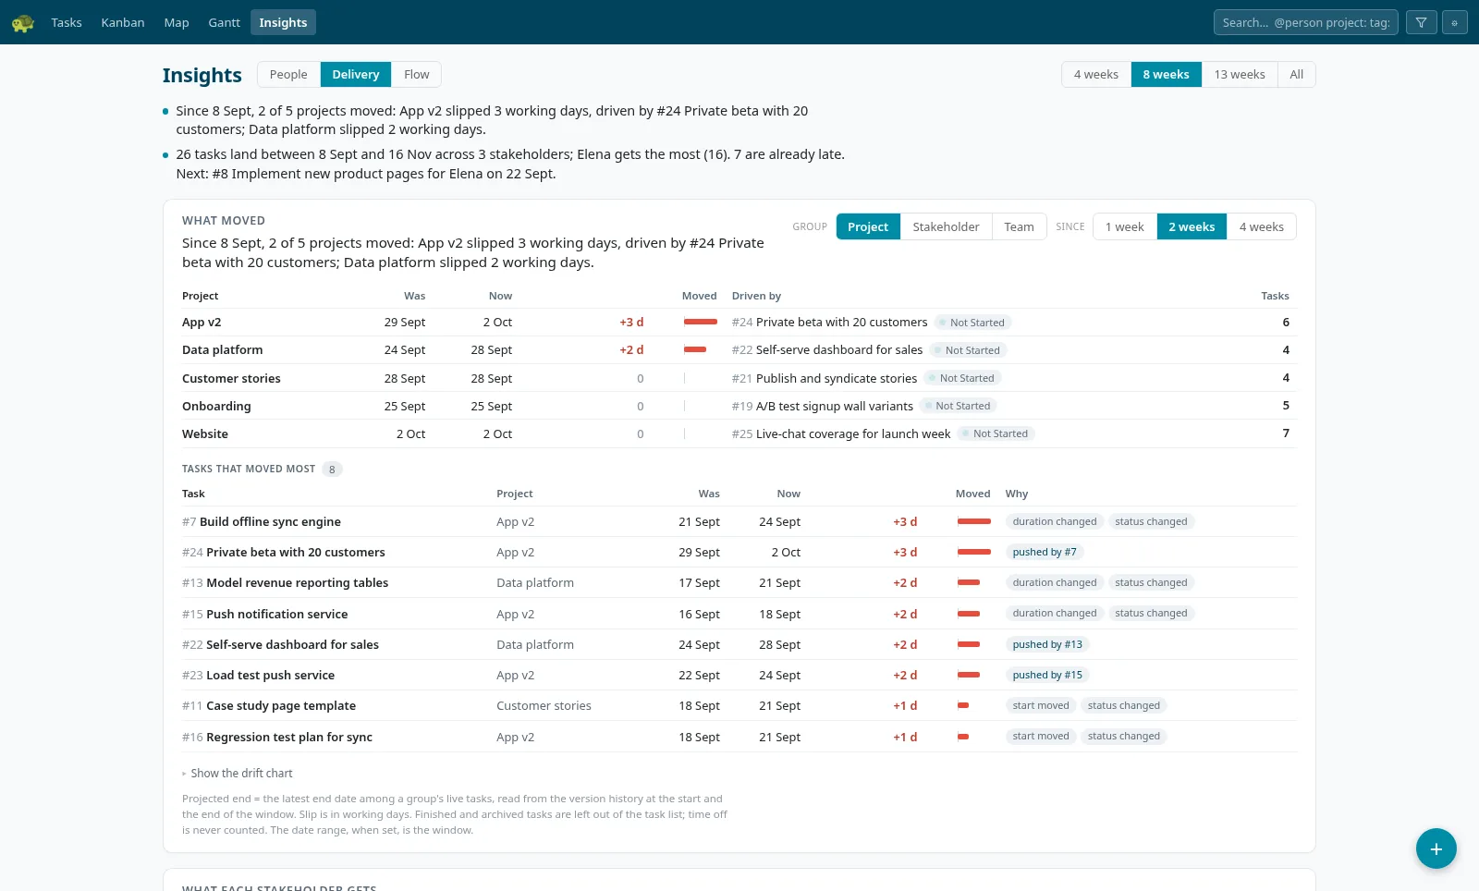Open task #15 Push notification service

265,614
